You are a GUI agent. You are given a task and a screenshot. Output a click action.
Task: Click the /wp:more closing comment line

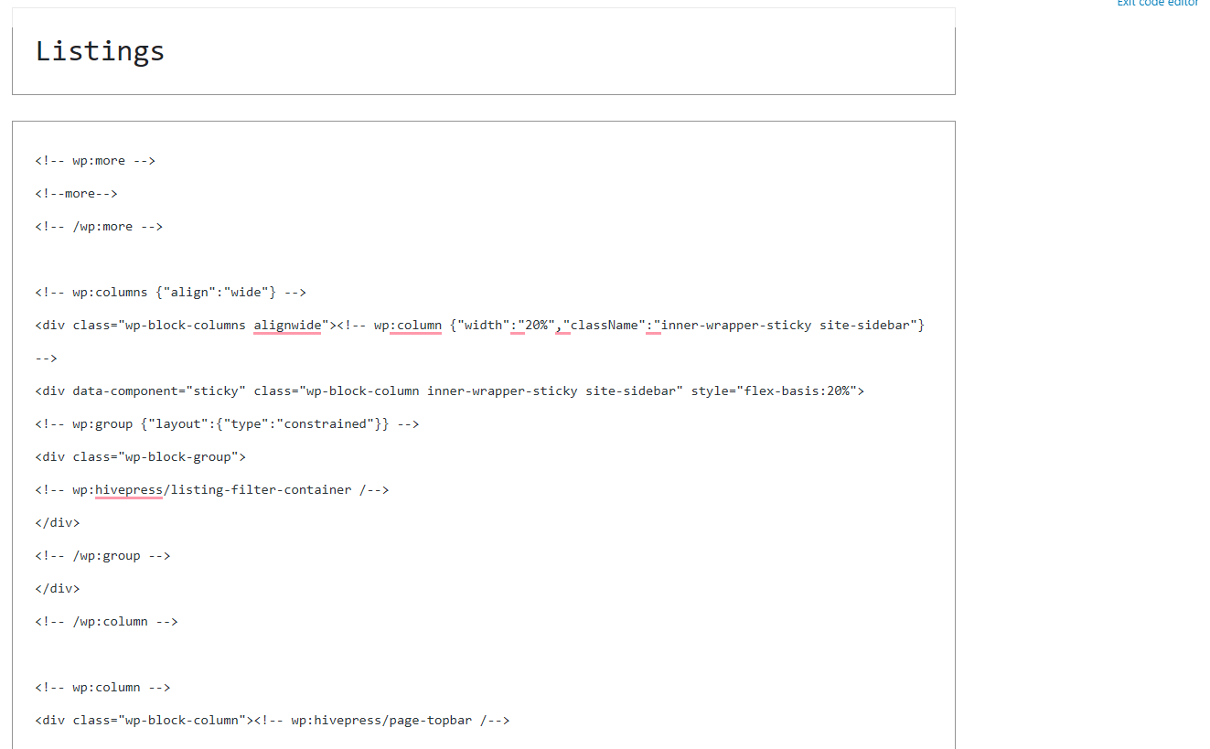(99, 227)
